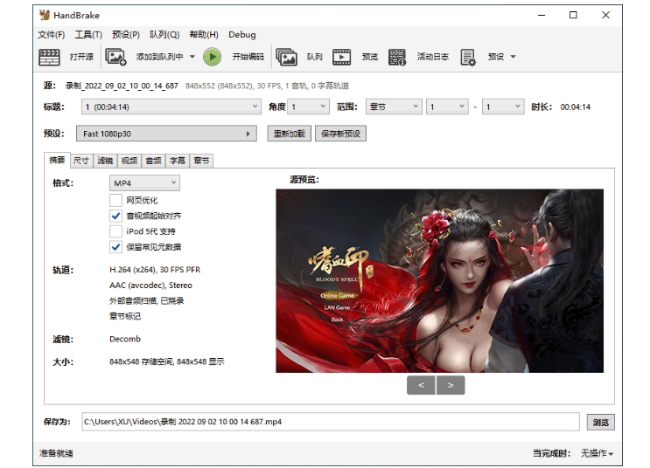The width and height of the screenshot is (650, 468).
Task: Click the Open Source clapperboard icon
Action: 49,57
